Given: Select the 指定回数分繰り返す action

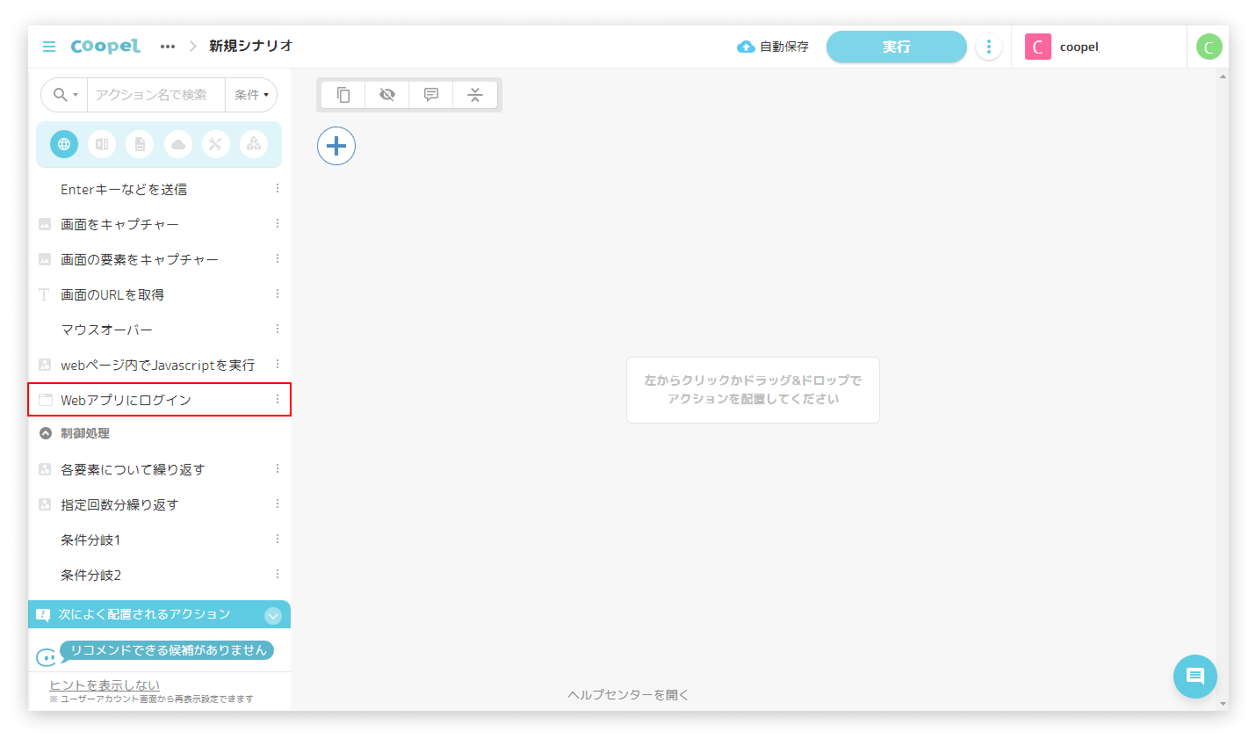Looking at the screenshot, I should click(x=159, y=504).
